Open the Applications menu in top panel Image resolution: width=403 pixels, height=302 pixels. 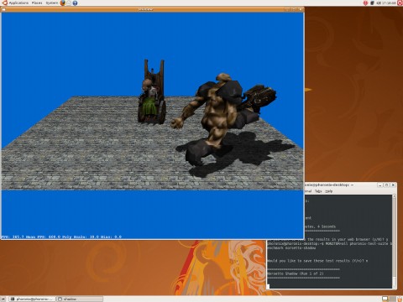(18, 3)
